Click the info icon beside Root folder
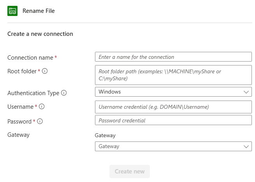 pyautogui.click(x=45, y=71)
